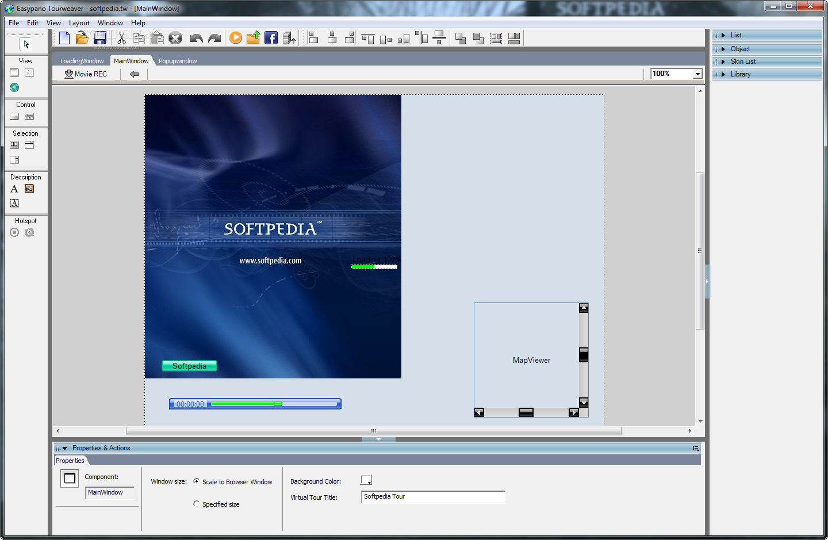Publish tour with folder-arrow icon

254,38
